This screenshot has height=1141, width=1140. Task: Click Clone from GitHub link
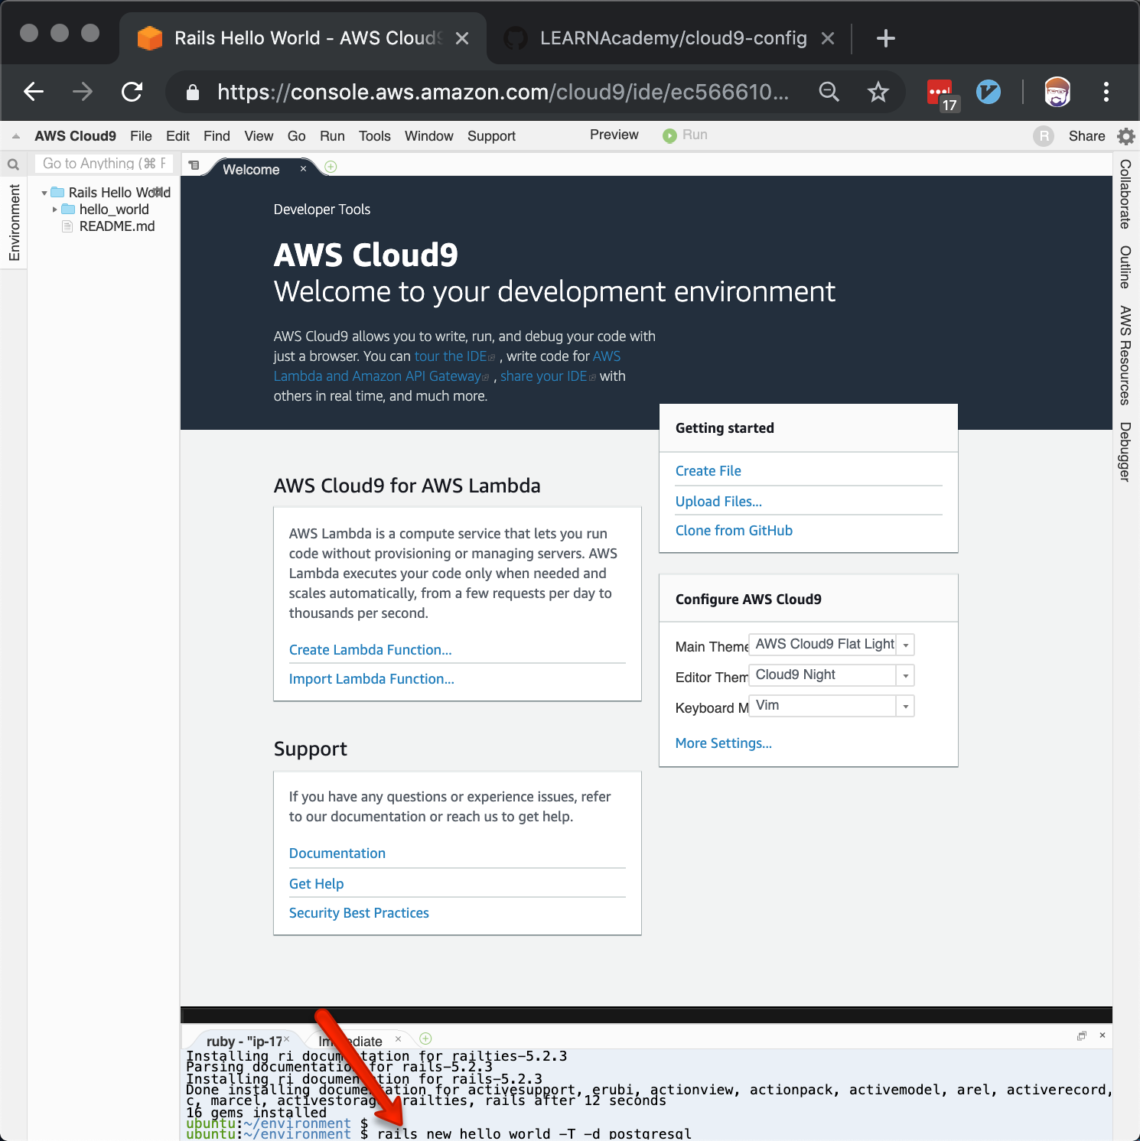click(x=734, y=531)
